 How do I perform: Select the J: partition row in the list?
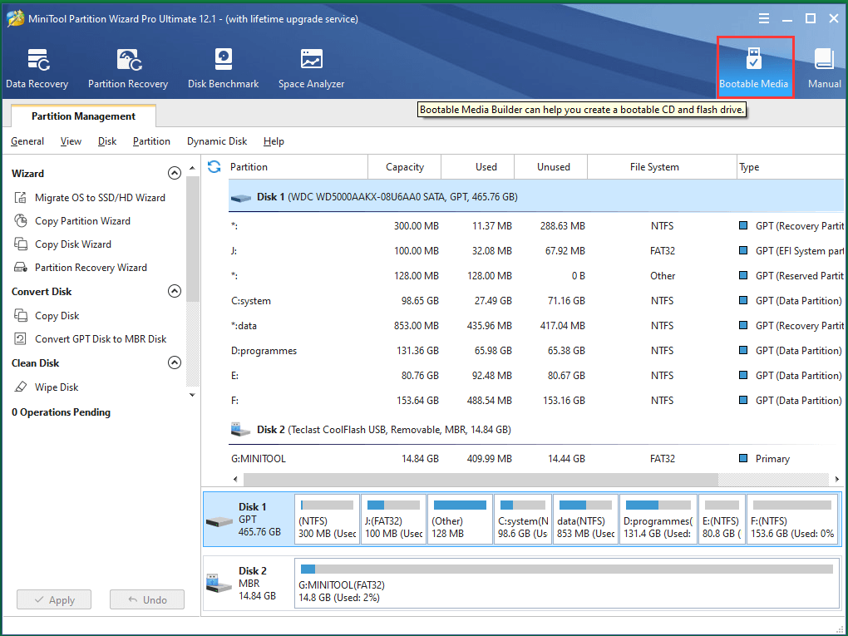(x=536, y=251)
